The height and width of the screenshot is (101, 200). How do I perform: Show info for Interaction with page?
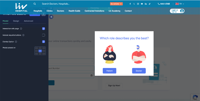[x=21, y=29]
